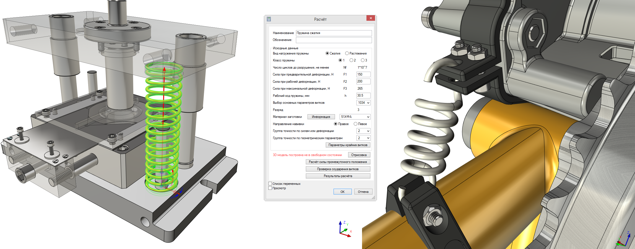635x249 pixels.
Task: Select Левое winding direction
Action: pos(356,124)
